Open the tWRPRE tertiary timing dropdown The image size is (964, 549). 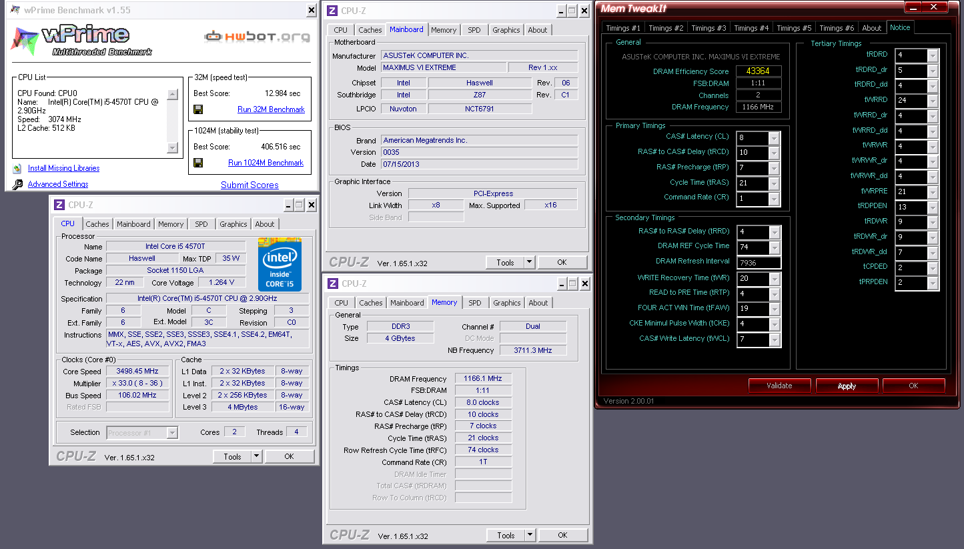tap(933, 192)
